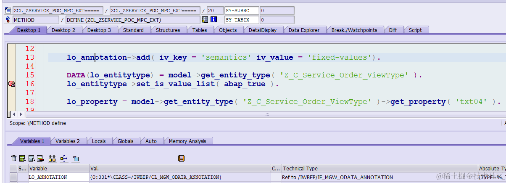Open the Tables tab
506x183 pixels.
click(200, 30)
